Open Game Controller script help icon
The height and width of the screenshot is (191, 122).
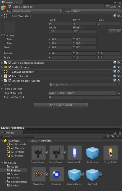[115, 63]
